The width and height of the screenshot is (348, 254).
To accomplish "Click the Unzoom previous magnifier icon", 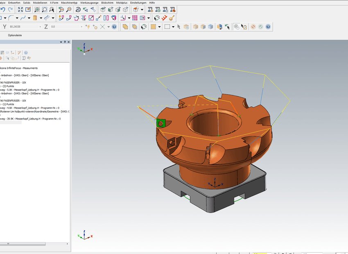I will tap(61, 9).
